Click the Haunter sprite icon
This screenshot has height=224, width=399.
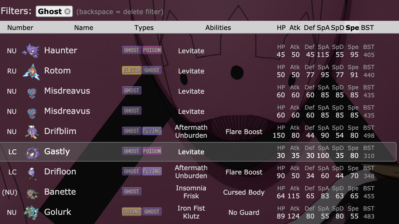pyautogui.click(x=31, y=50)
